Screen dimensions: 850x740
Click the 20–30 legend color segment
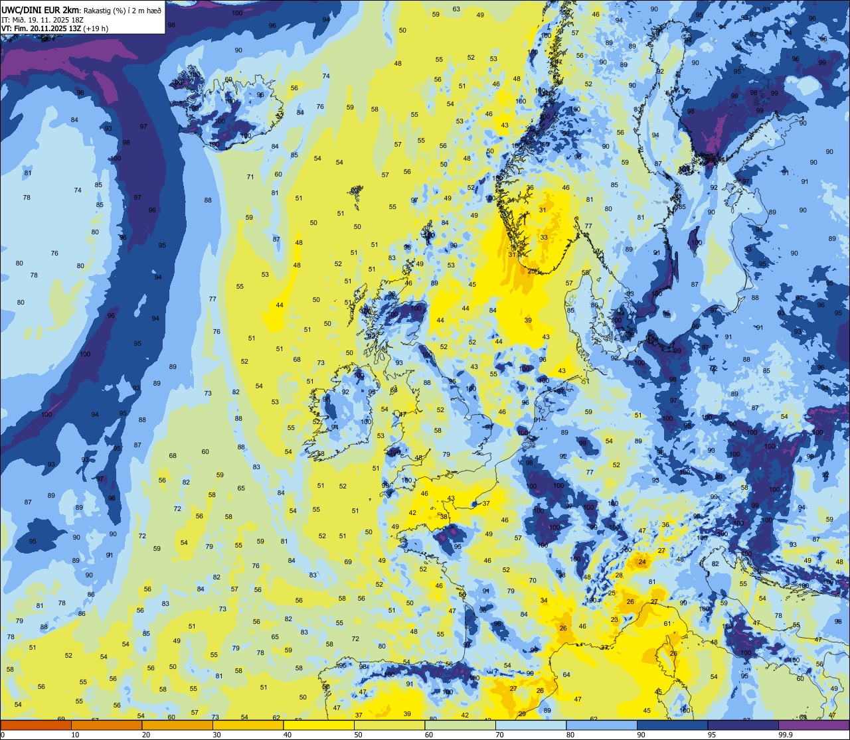coord(177,725)
